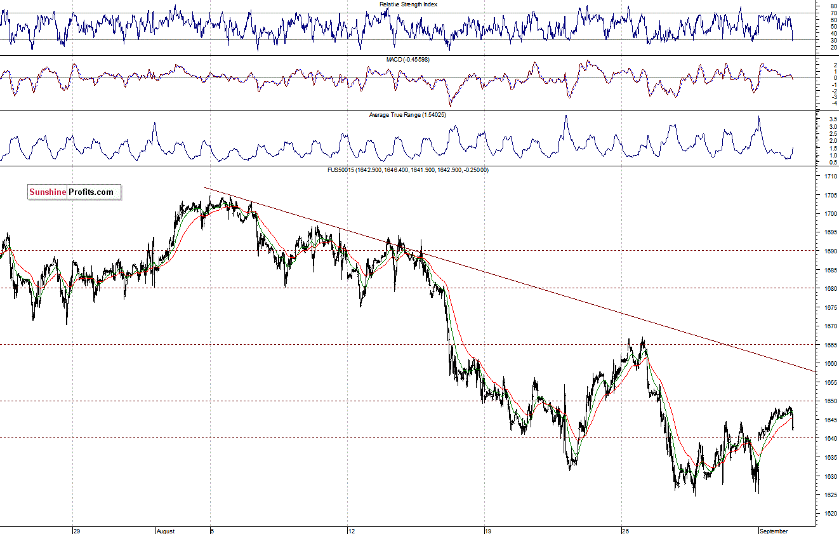
Task: Click the 1655 price axis label
Action: click(829, 382)
